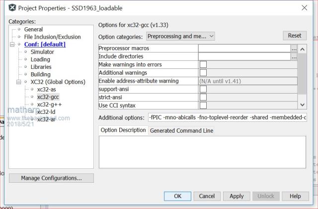318x209 pixels.
Task: Click OK to confirm properties
Action: tap(177, 196)
